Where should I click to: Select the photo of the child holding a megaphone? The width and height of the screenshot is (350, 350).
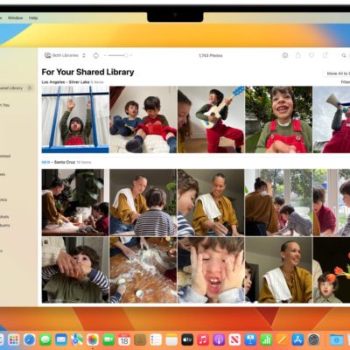coord(332,120)
